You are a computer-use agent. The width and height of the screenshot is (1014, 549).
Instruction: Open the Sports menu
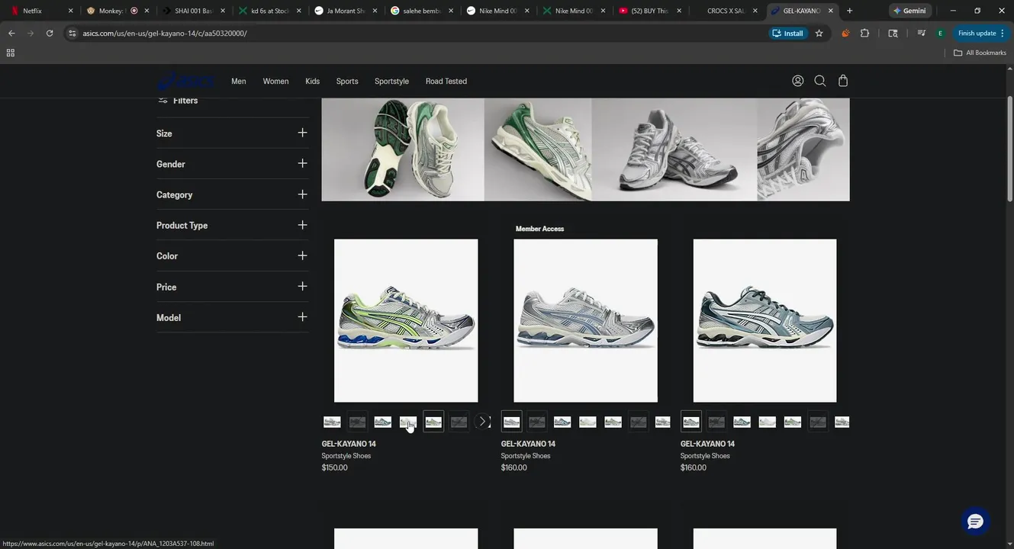tap(347, 81)
